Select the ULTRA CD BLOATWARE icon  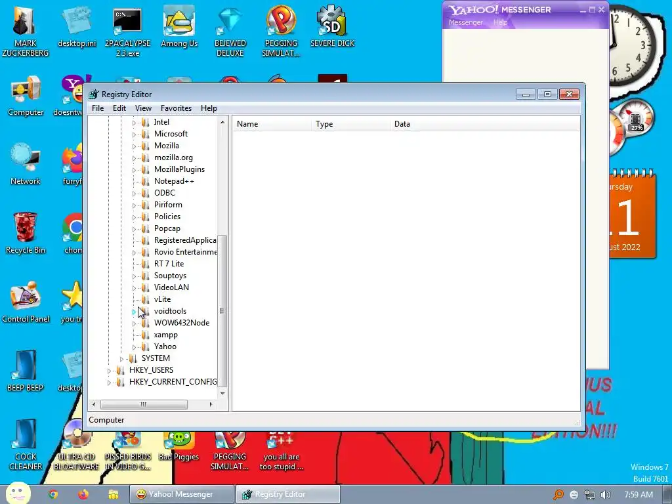click(76, 446)
